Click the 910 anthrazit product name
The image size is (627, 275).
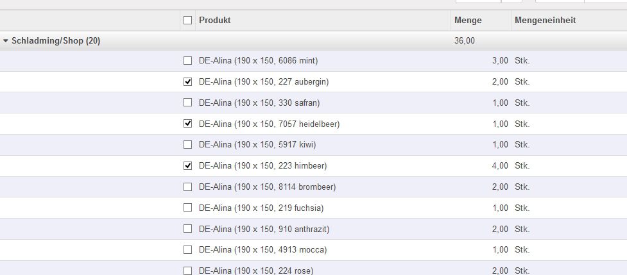pos(264,229)
